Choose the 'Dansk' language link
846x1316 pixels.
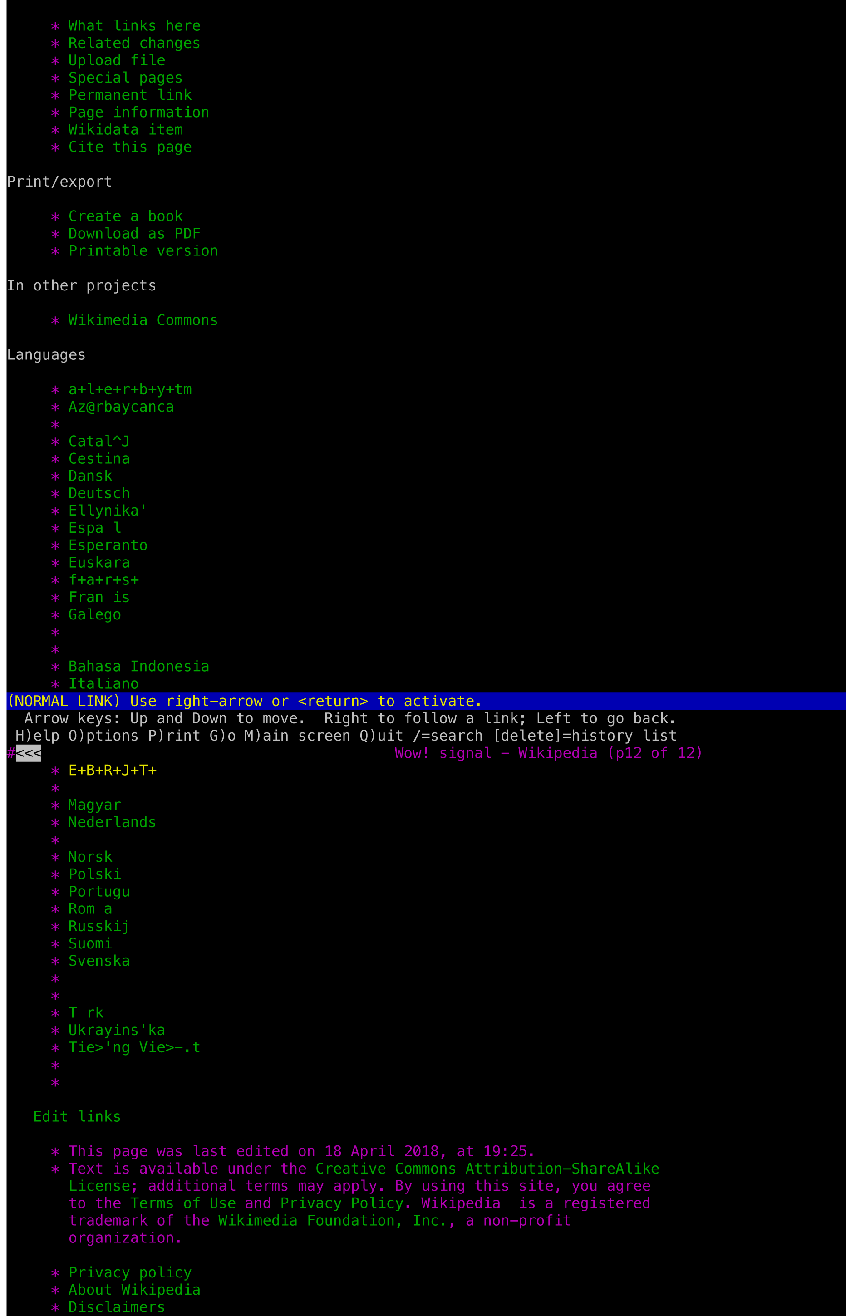click(x=91, y=476)
